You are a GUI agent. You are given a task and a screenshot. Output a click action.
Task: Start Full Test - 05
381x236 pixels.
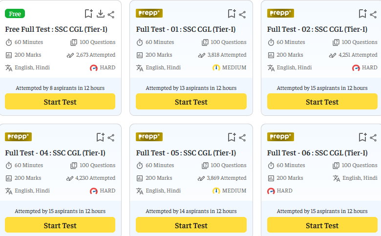[x=191, y=225]
